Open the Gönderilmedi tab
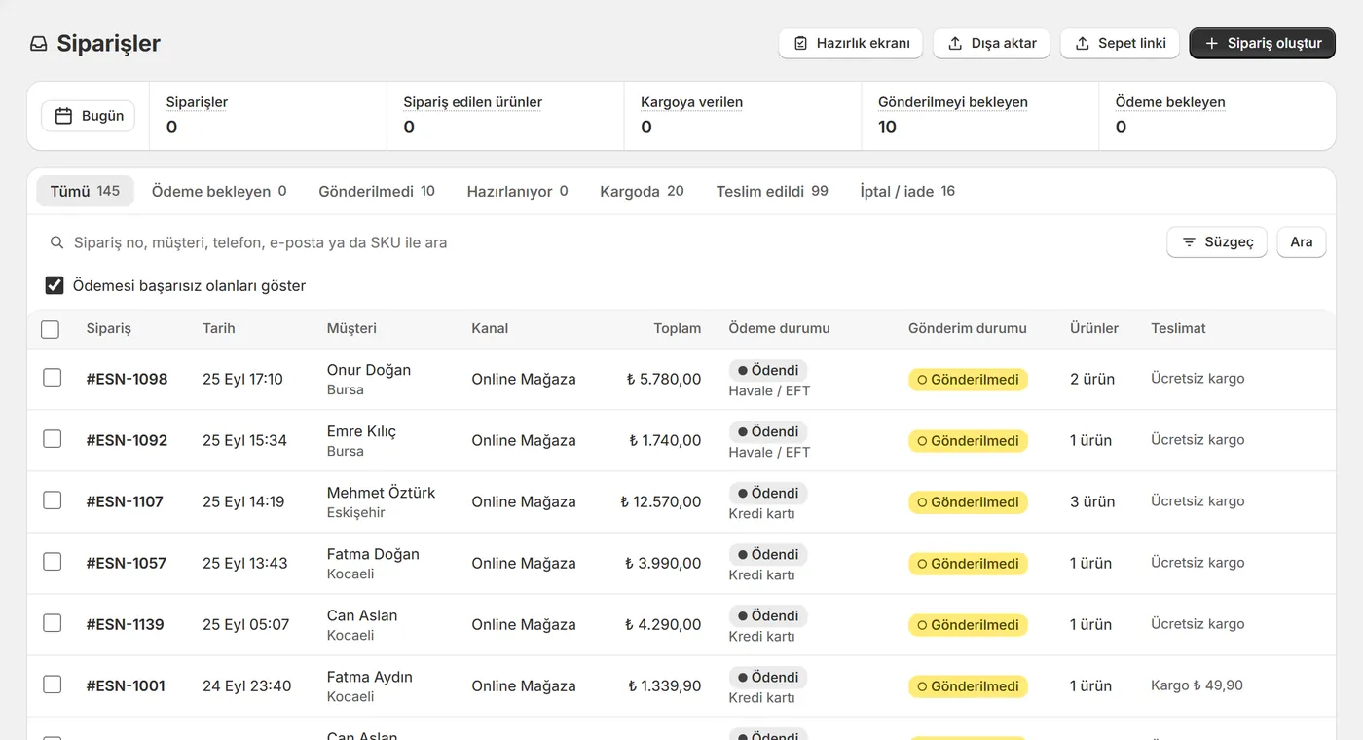This screenshot has height=740, width=1363. tap(377, 191)
